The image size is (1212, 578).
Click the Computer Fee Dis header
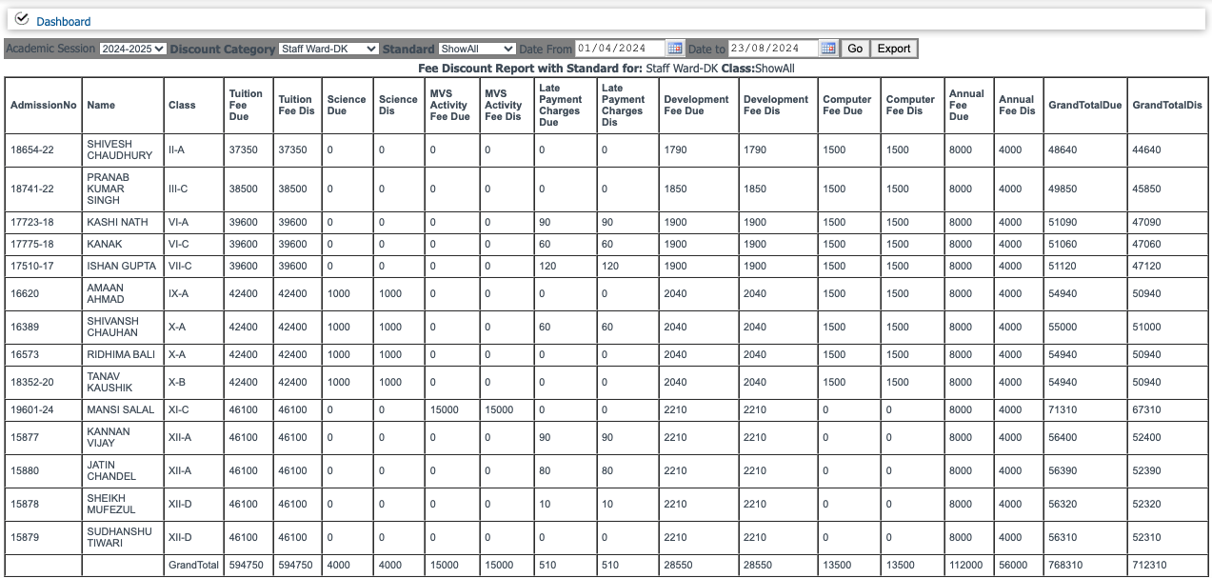(x=910, y=105)
